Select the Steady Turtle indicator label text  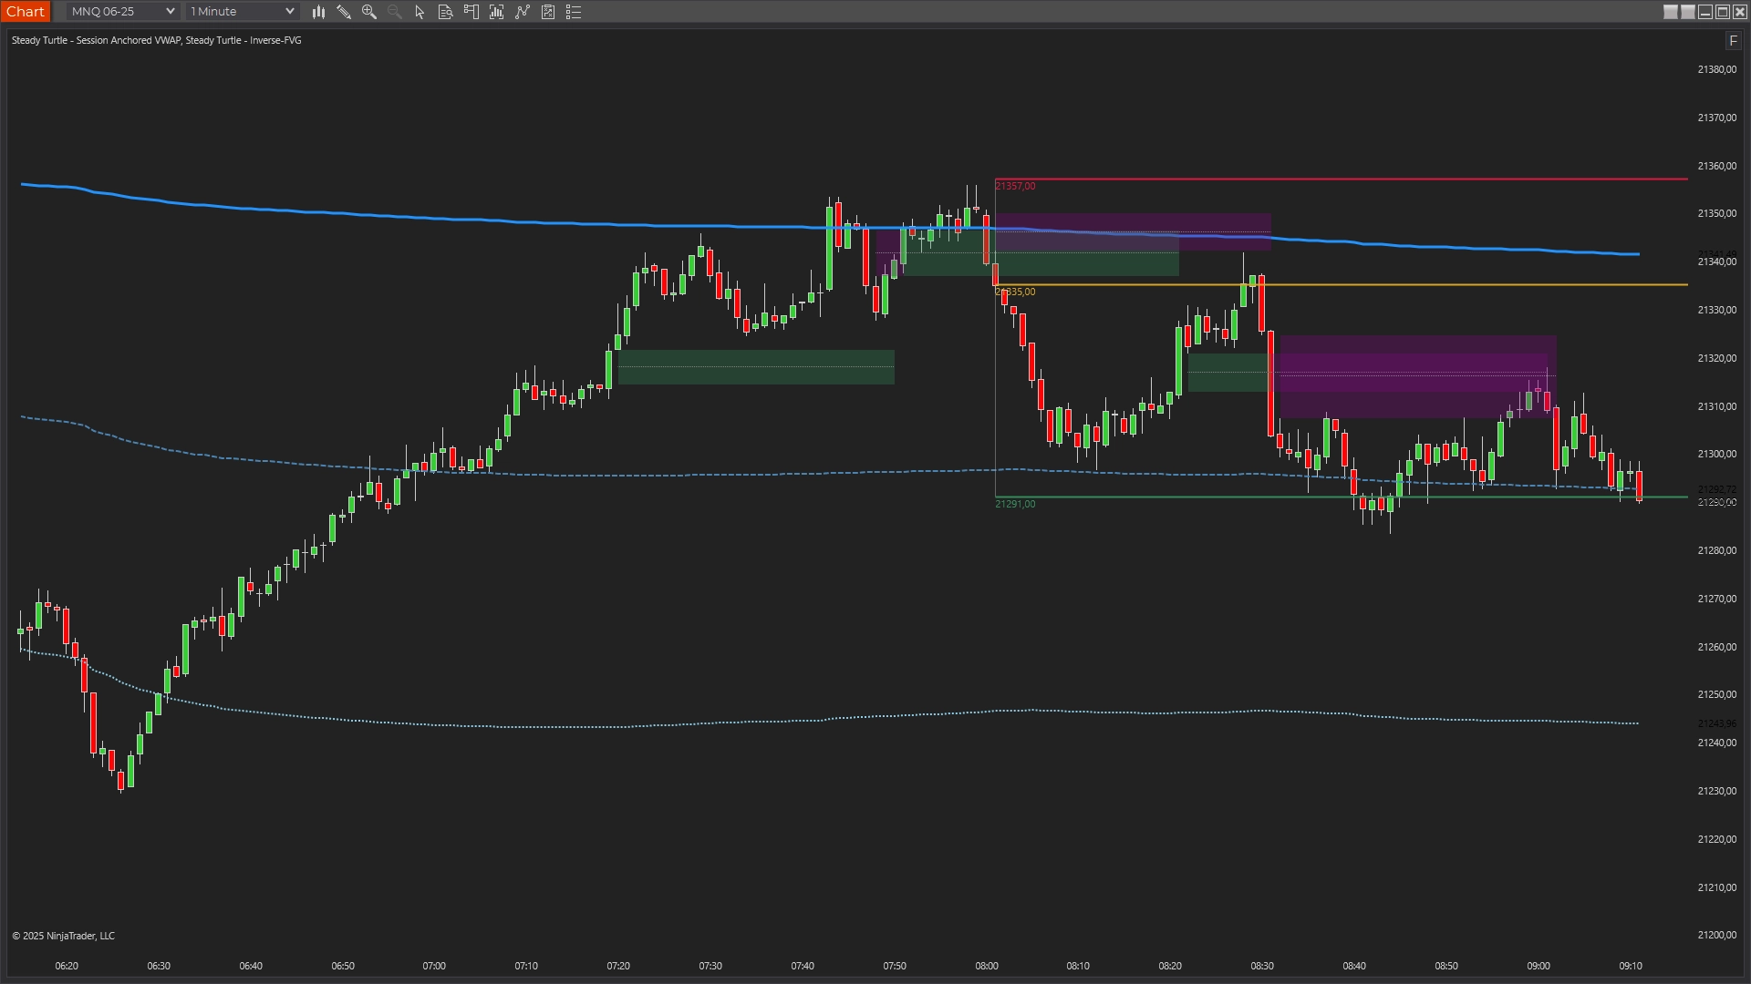pos(156,40)
